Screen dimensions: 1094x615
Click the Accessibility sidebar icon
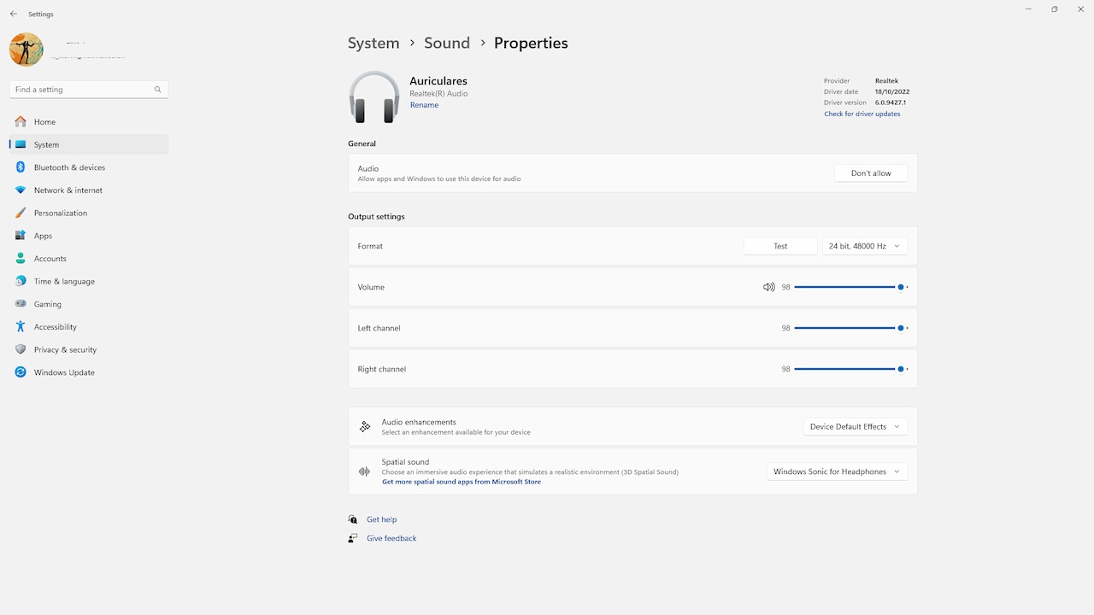point(21,327)
